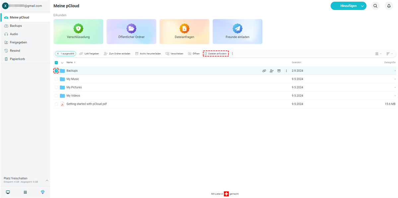Image resolution: width=398 pixels, height=198 pixels.
Task: Toggle the select-all checkbox in header
Action: pos(56,62)
